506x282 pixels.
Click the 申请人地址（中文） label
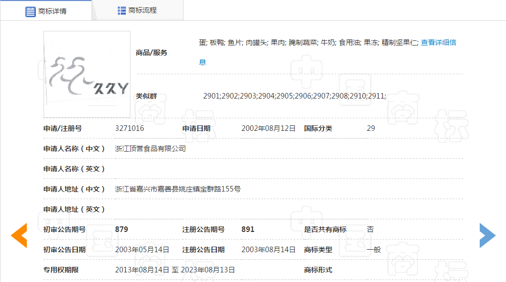click(x=74, y=189)
